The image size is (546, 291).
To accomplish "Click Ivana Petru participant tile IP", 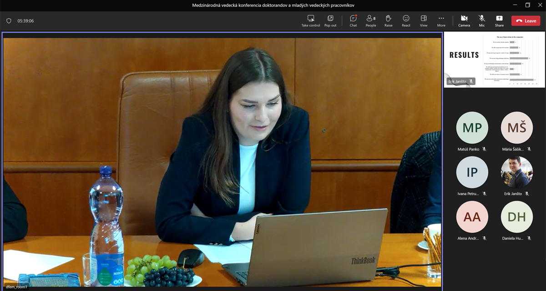I will point(472,172).
